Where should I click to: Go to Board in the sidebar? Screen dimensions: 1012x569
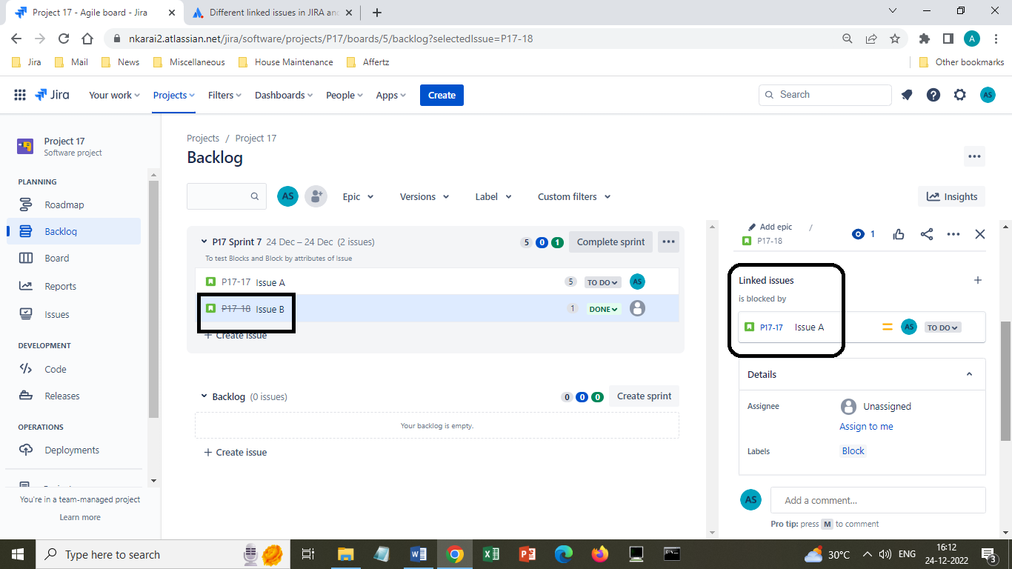(56, 259)
